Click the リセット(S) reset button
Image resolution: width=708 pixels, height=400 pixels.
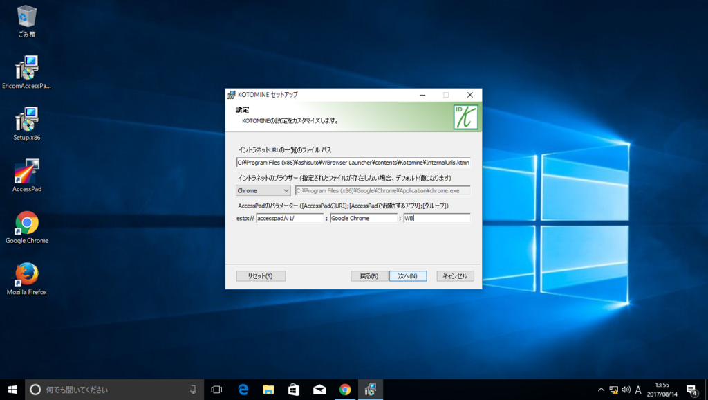click(261, 275)
